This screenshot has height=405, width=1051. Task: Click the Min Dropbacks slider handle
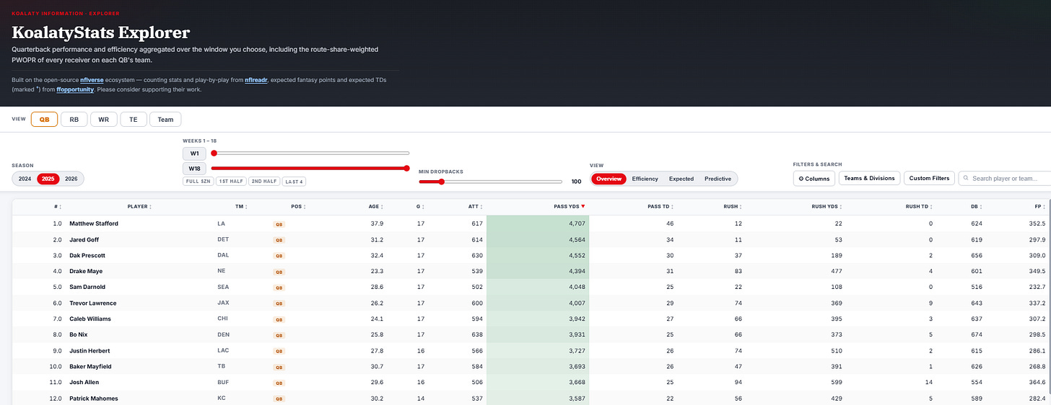coord(441,182)
